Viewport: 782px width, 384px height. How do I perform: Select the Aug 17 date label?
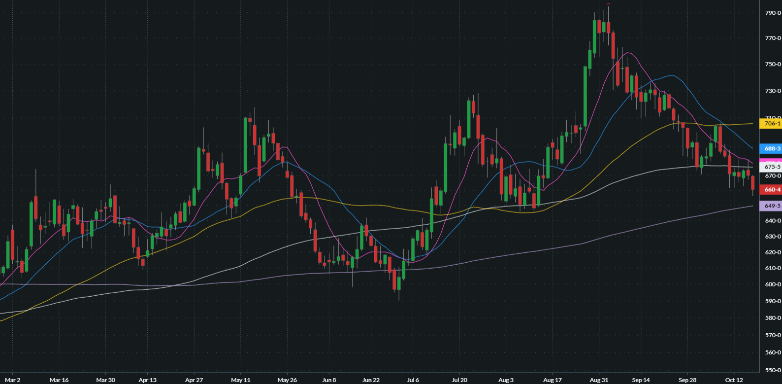click(553, 380)
